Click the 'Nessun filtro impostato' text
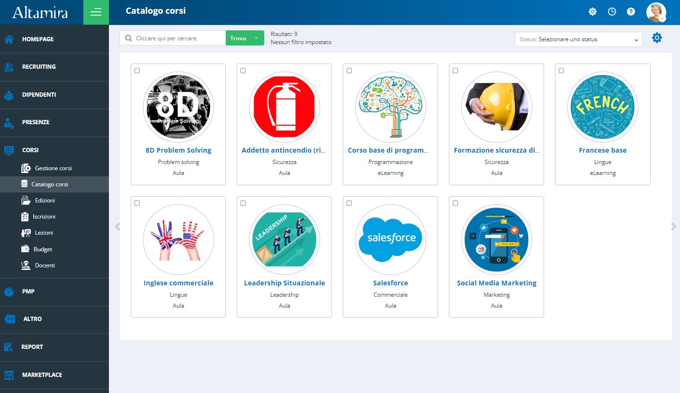The height and width of the screenshot is (393, 680). pyautogui.click(x=301, y=42)
